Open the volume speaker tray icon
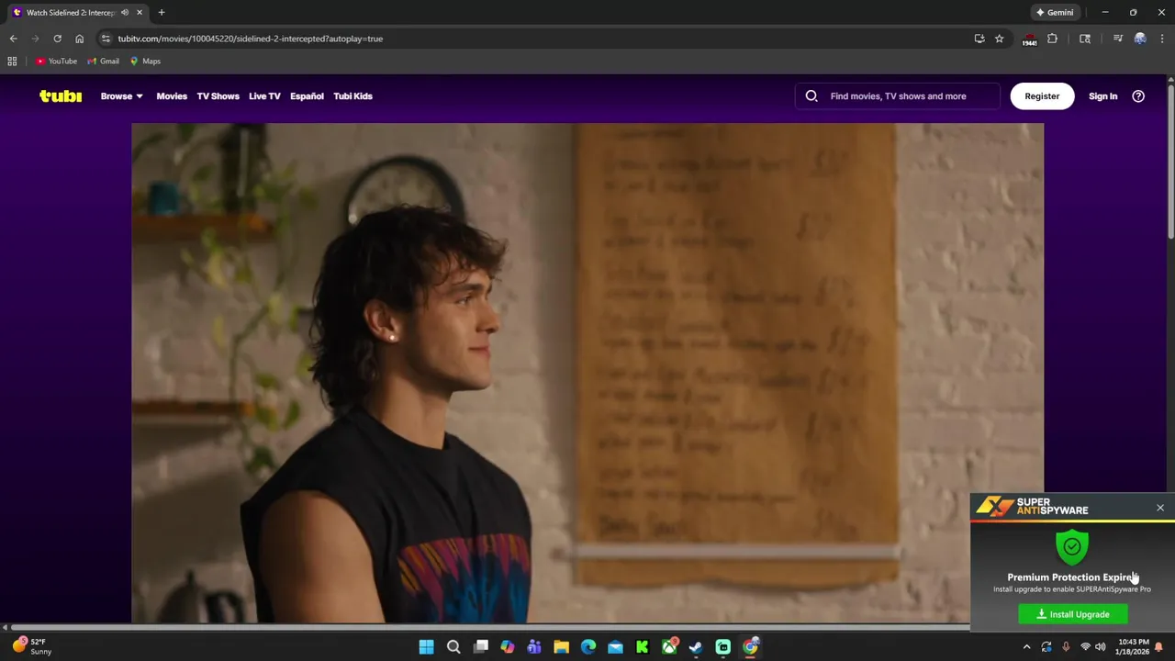The height and width of the screenshot is (661, 1175). (1100, 647)
